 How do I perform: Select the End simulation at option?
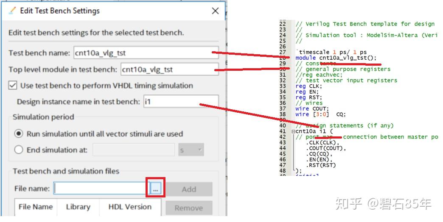pyautogui.click(x=19, y=150)
